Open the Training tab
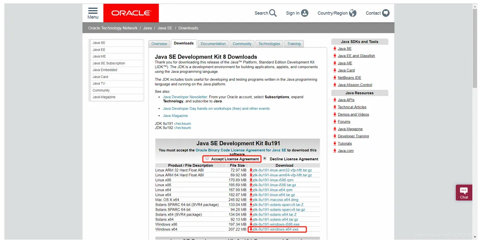 pyautogui.click(x=294, y=44)
